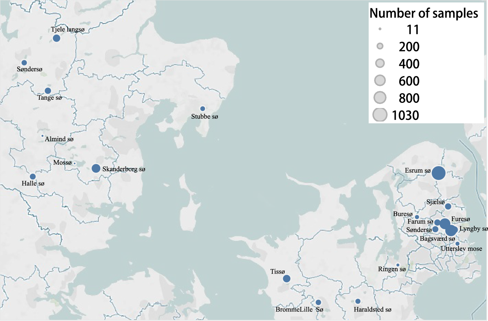Click the 'Farum sø' label text
Viewport: 488px width, 321px height.
click(x=420, y=222)
